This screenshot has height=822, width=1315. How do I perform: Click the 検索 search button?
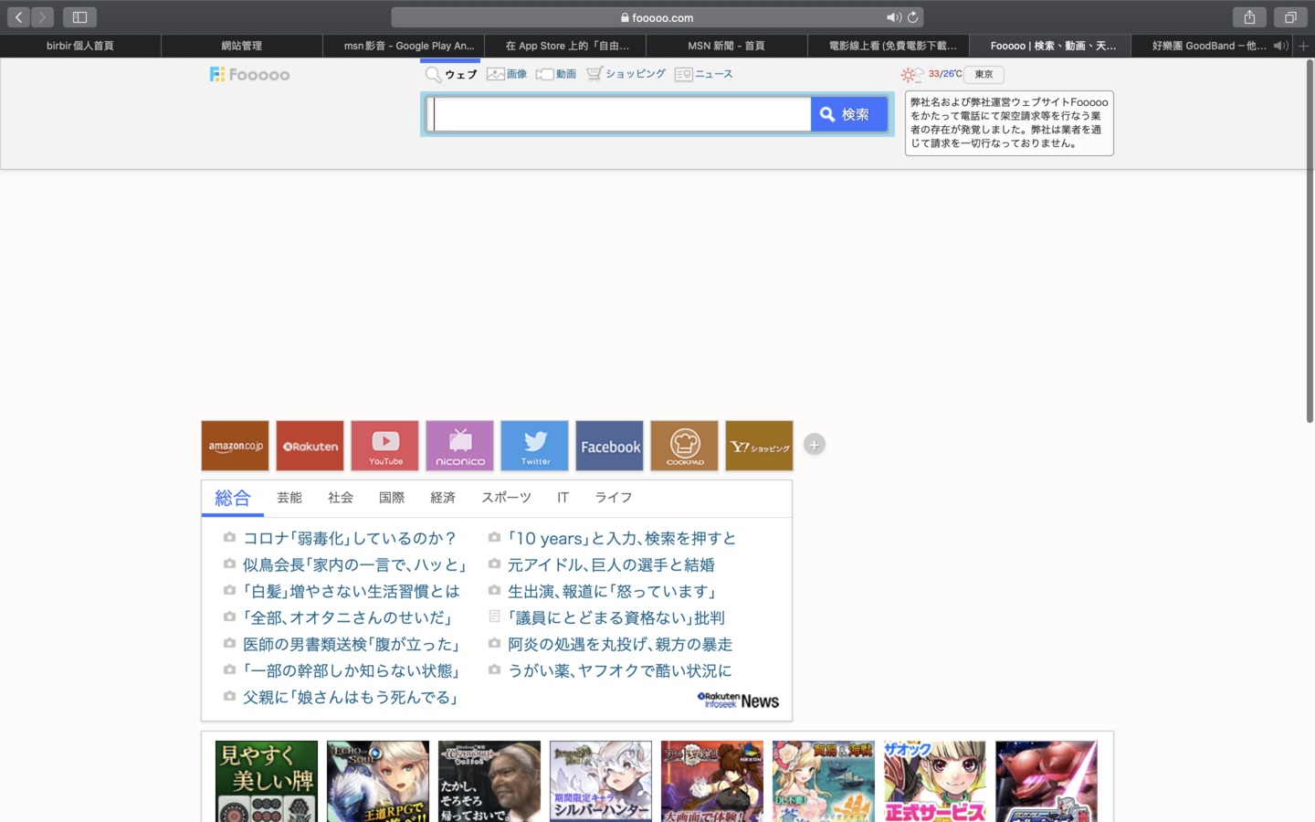(849, 114)
